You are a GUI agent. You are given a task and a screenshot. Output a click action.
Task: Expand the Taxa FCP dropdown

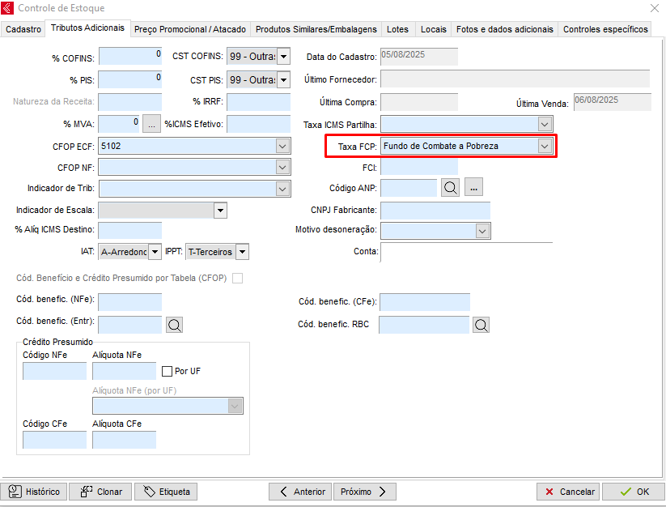[x=545, y=147]
